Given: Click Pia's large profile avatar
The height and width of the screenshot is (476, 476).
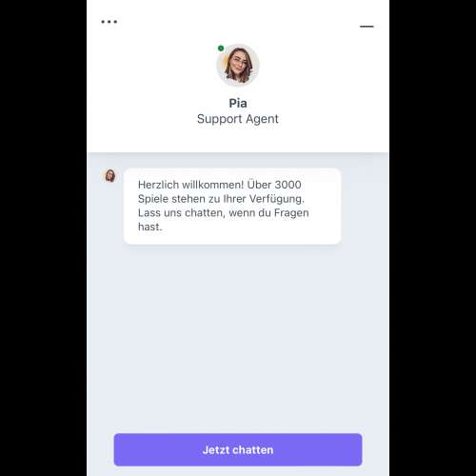Looking at the screenshot, I should 238,65.
